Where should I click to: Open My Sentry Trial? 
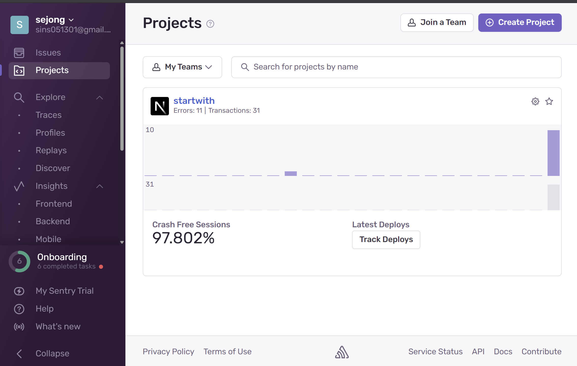(x=65, y=291)
